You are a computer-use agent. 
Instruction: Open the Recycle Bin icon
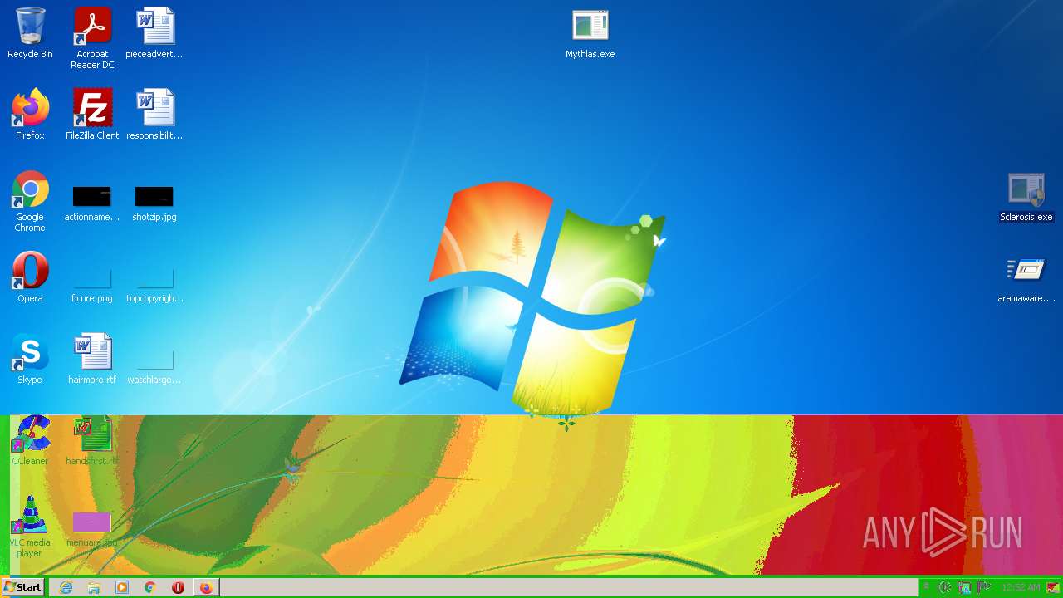(x=30, y=34)
